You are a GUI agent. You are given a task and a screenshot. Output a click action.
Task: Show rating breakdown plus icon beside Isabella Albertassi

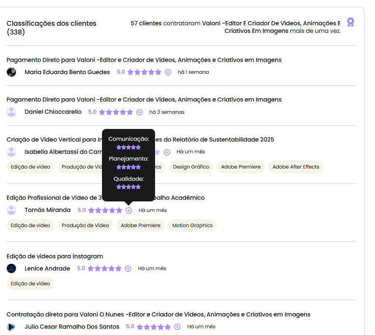[167, 152]
